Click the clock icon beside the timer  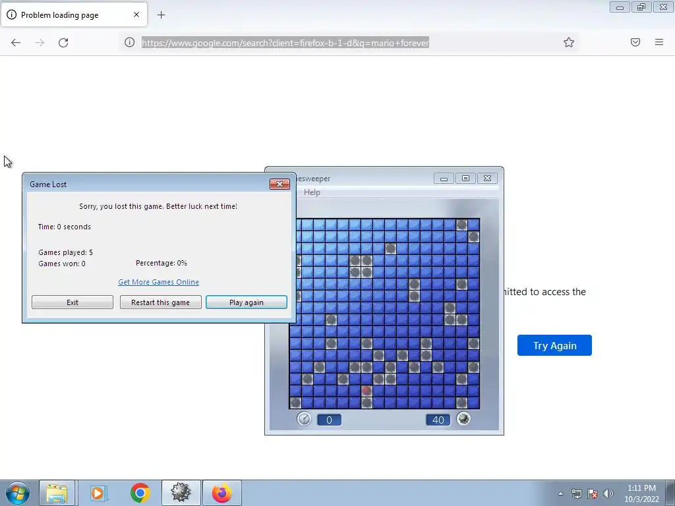click(304, 418)
